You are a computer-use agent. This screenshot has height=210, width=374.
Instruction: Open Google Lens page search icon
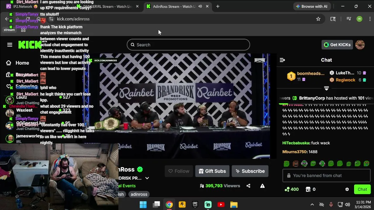[x=333, y=19]
